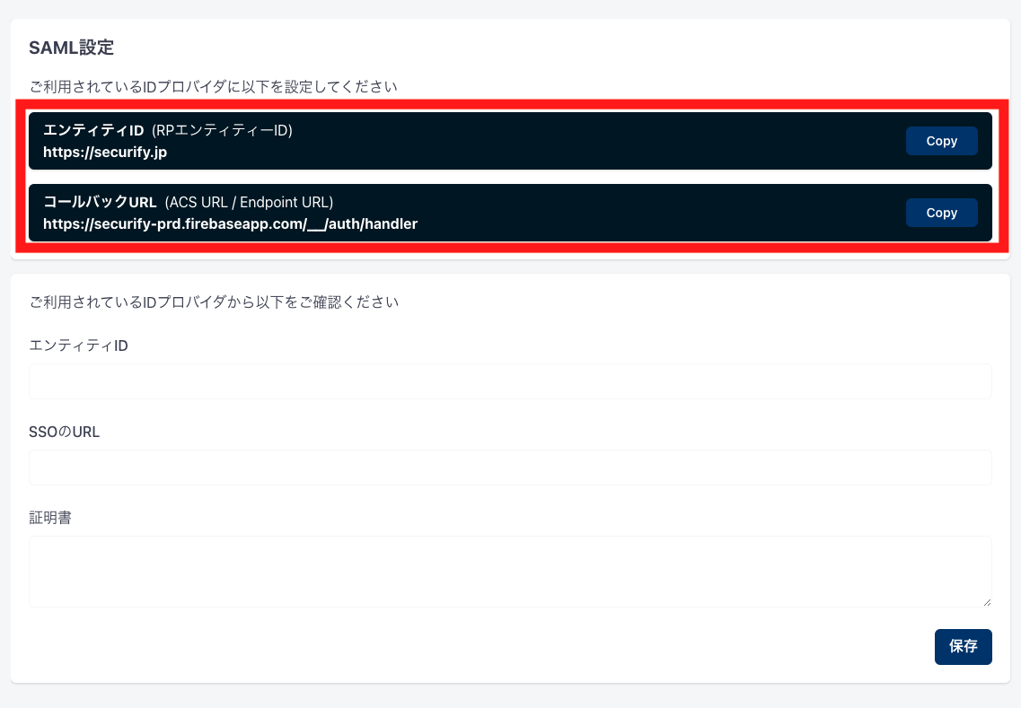Click the (RPエンティティーID) note text

222,130
